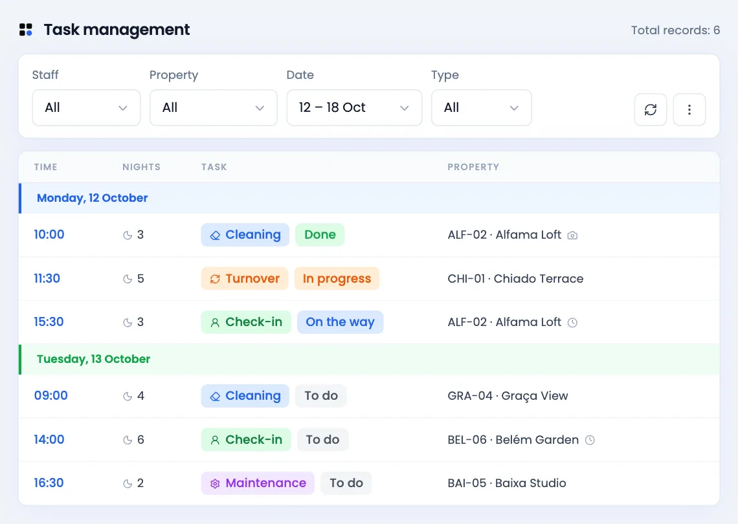The height and width of the screenshot is (524, 738).
Task: Click the GRA-04 · Graça View property
Action: (x=508, y=396)
